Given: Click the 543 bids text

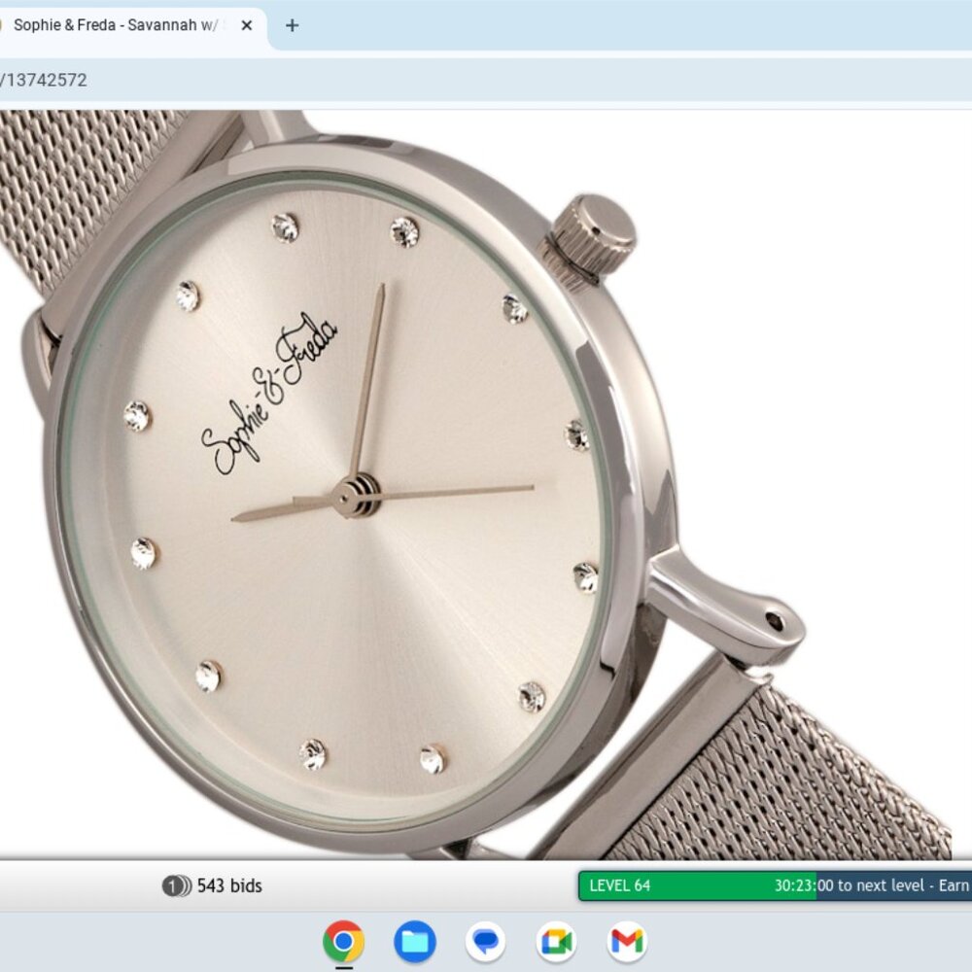Looking at the screenshot, I should click(229, 885).
